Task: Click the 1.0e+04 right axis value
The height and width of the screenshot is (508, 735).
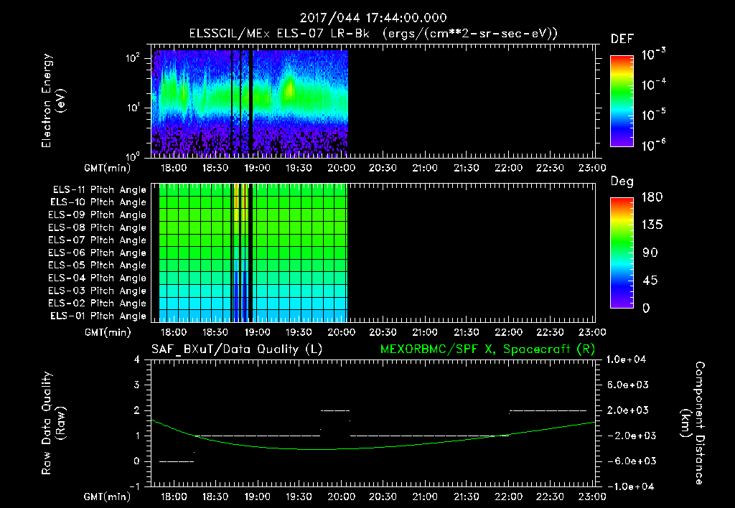Action: click(626, 359)
